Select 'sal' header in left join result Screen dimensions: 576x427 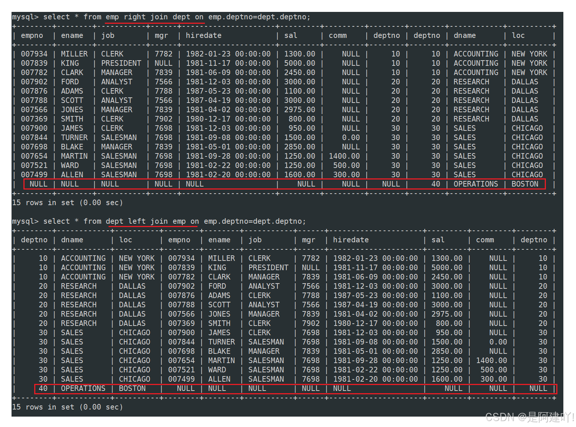[438, 240]
